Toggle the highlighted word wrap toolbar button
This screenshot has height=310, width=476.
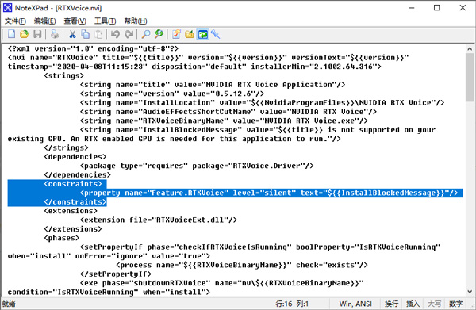(202, 34)
